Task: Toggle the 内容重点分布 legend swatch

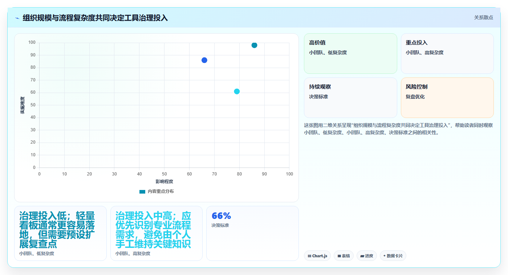Action: [x=142, y=191]
